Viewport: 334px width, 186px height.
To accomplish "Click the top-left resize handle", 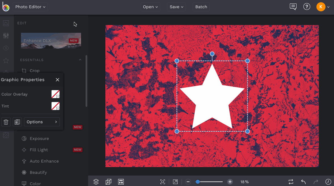I will 177,61.
